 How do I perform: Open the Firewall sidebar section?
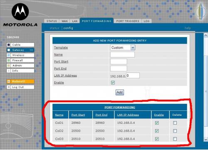[20, 60]
